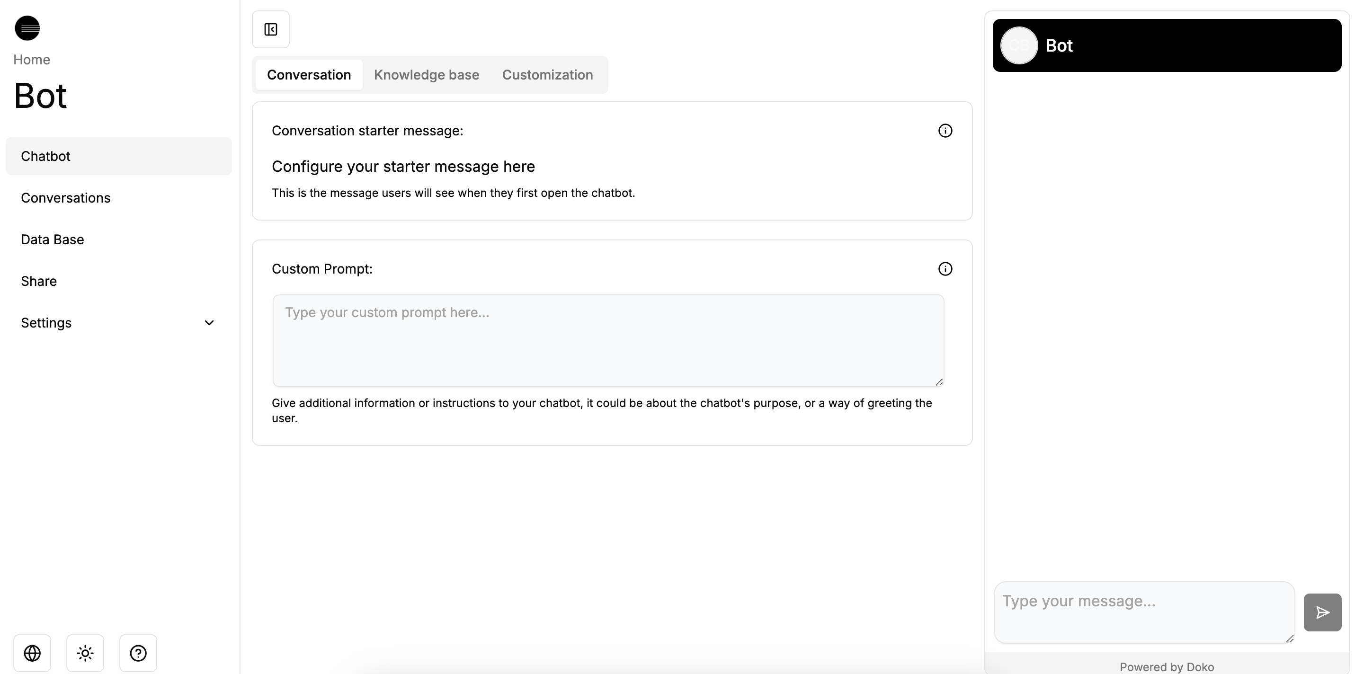Open Conversations in sidebar
Image resolution: width=1355 pixels, height=674 pixels.
tap(66, 198)
